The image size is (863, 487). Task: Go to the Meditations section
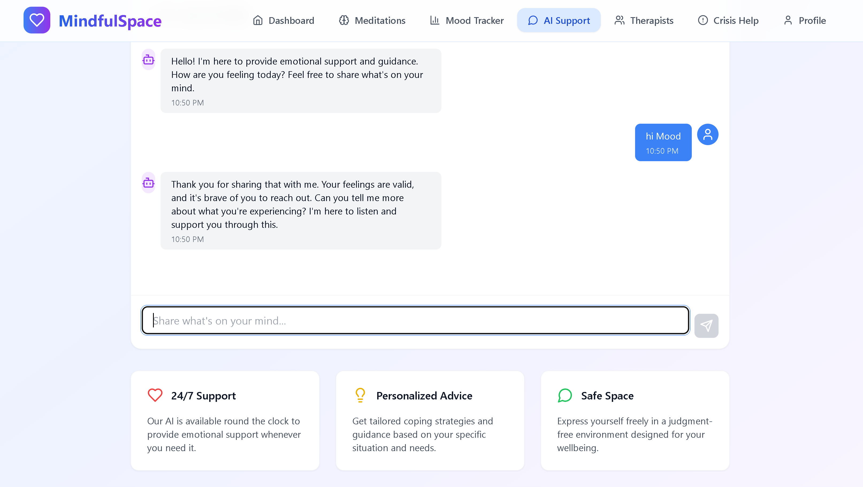click(372, 20)
